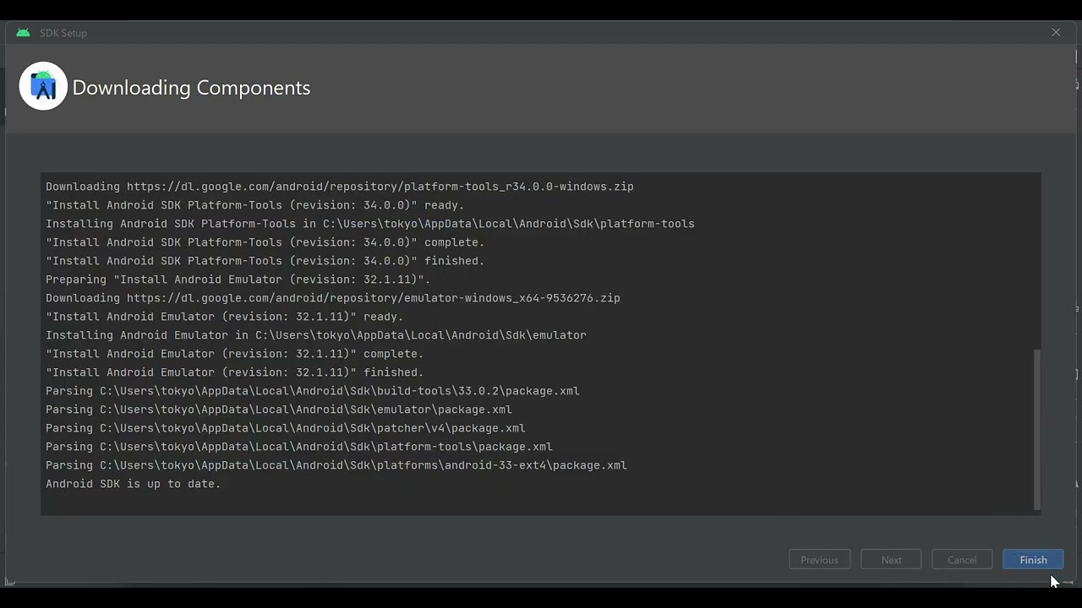This screenshot has width=1082, height=608.
Task: Click the Parsing platform-tools\package.xml line
Action: pyautogui.click(x=298, y=447)
